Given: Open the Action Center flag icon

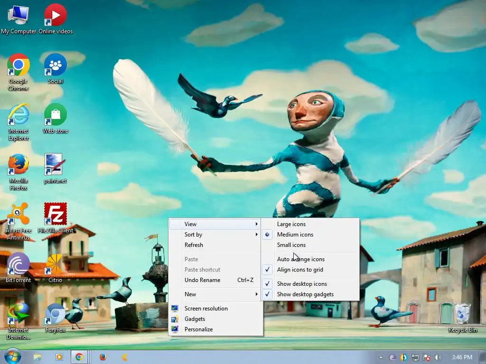Looking at the screenshot, I should click(427, 357).
